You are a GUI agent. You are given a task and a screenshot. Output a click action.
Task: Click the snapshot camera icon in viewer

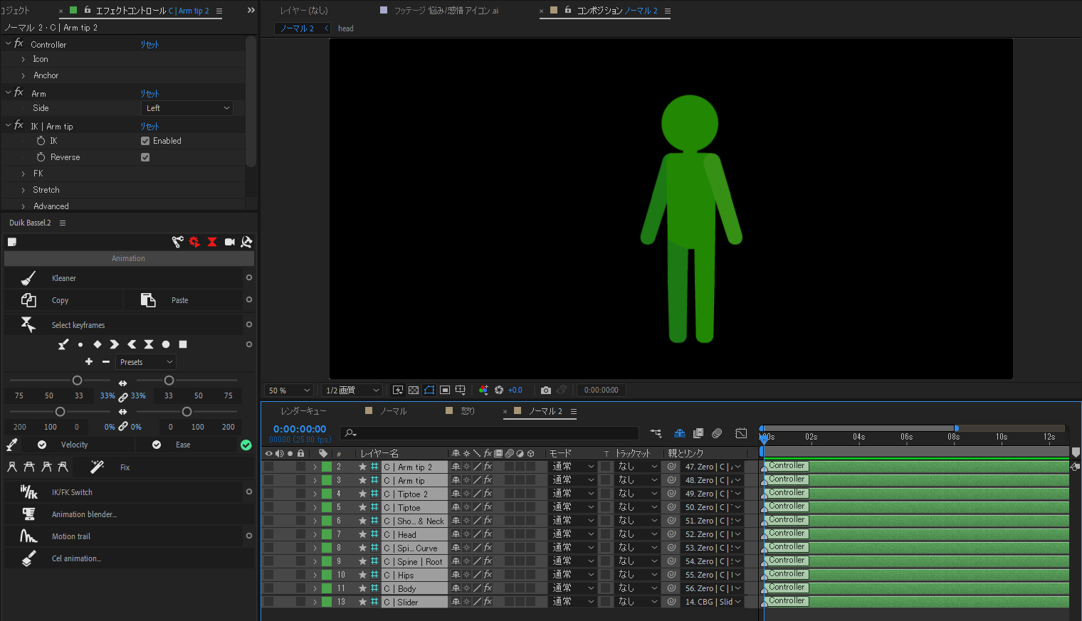tap(546, 390)
